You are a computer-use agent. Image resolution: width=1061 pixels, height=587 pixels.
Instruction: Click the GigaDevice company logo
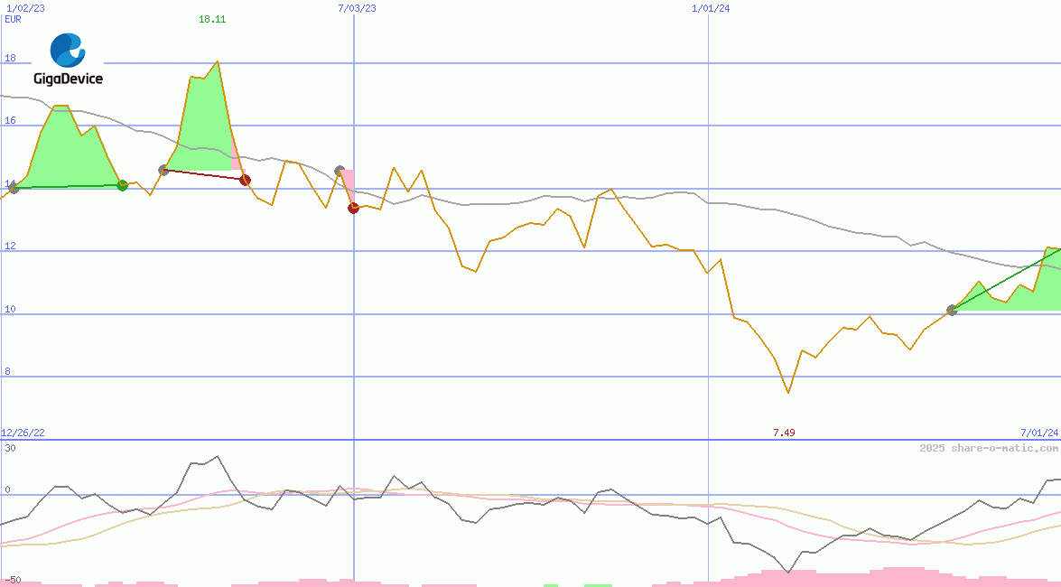click(68, 60)
